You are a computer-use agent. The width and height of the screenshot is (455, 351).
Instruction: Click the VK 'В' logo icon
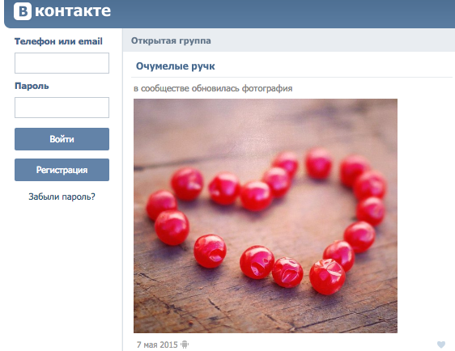coord(23,11)
